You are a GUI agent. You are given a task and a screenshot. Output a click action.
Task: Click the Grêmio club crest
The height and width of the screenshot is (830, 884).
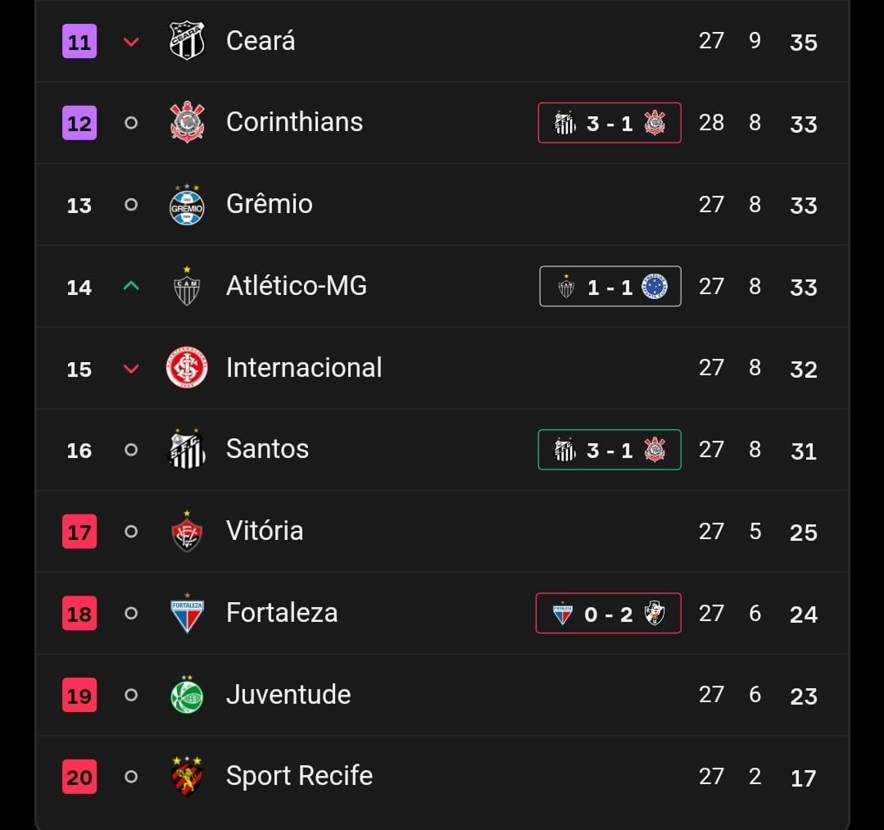(x=187, y=204)
